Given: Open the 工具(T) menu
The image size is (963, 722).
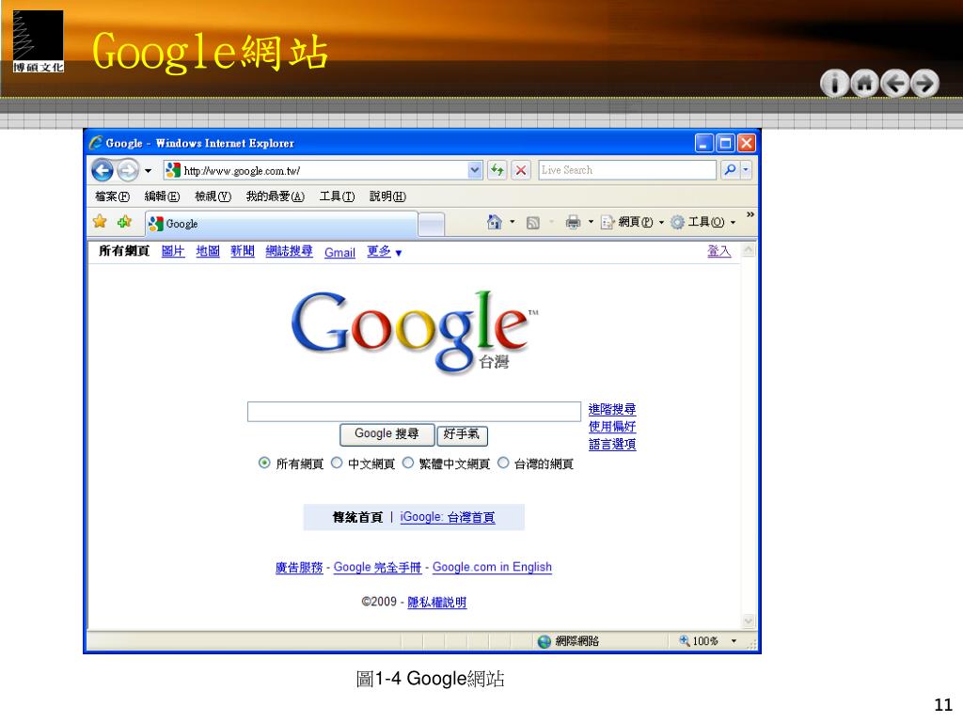Looking at the screenshot, I should coord(338,196).
